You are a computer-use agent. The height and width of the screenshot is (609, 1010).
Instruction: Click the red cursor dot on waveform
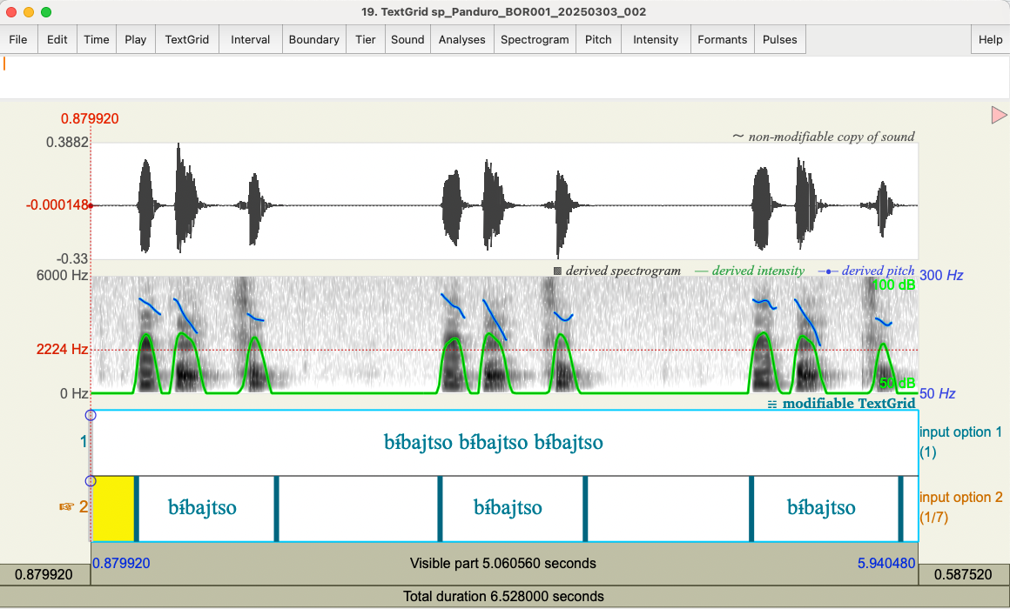pos(91,205)
